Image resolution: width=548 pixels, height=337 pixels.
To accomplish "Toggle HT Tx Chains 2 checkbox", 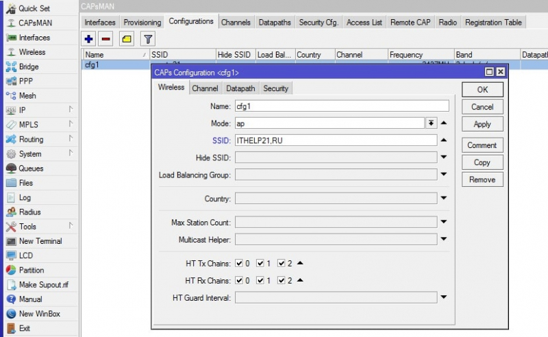I will [x=282, y=263].
